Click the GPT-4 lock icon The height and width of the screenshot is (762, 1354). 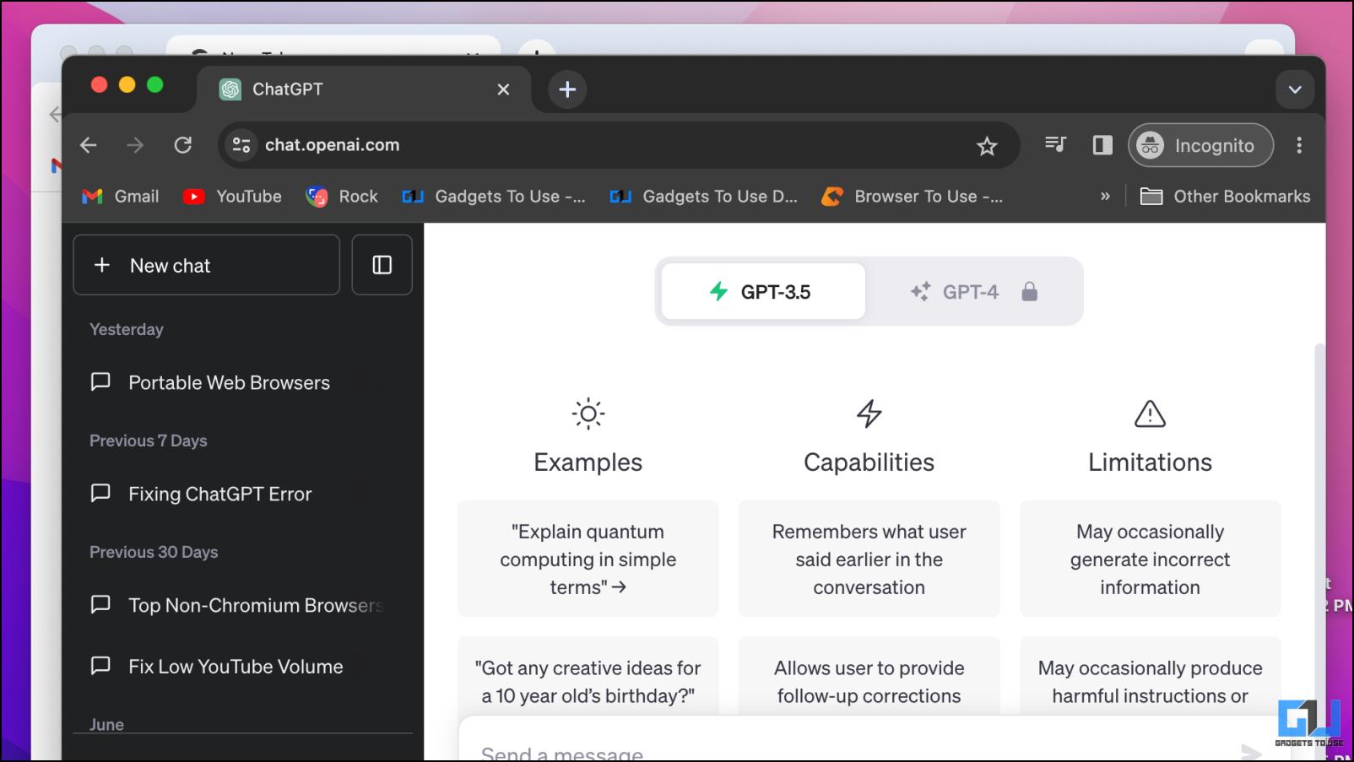(1029, 292)
